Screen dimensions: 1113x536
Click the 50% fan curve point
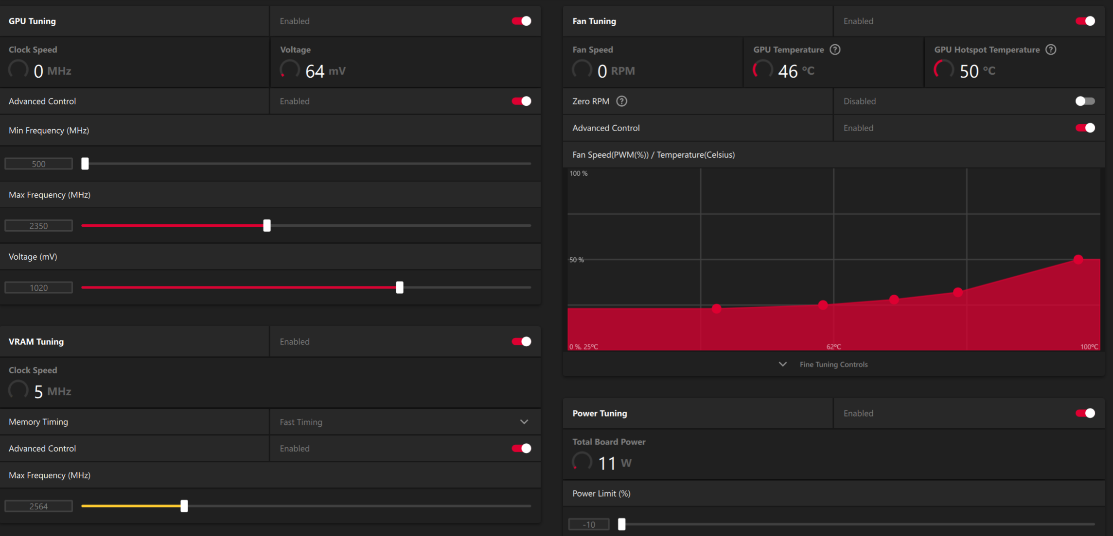1078,259
